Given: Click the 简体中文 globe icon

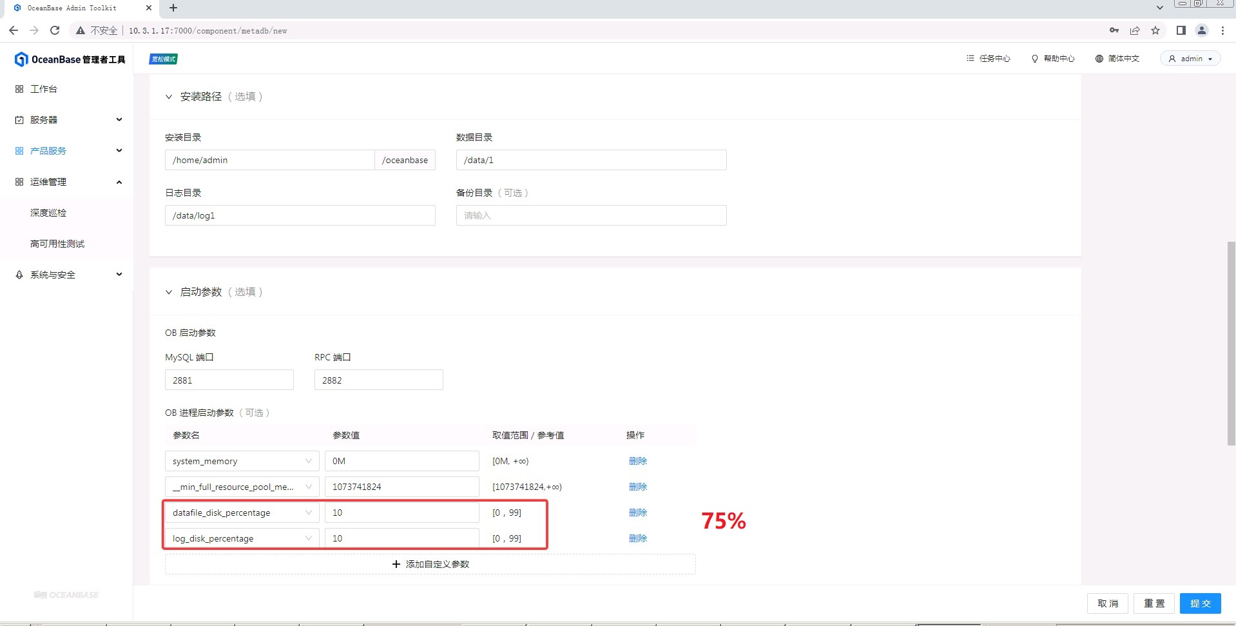Looking at the screenshot, I should 1099,59.
